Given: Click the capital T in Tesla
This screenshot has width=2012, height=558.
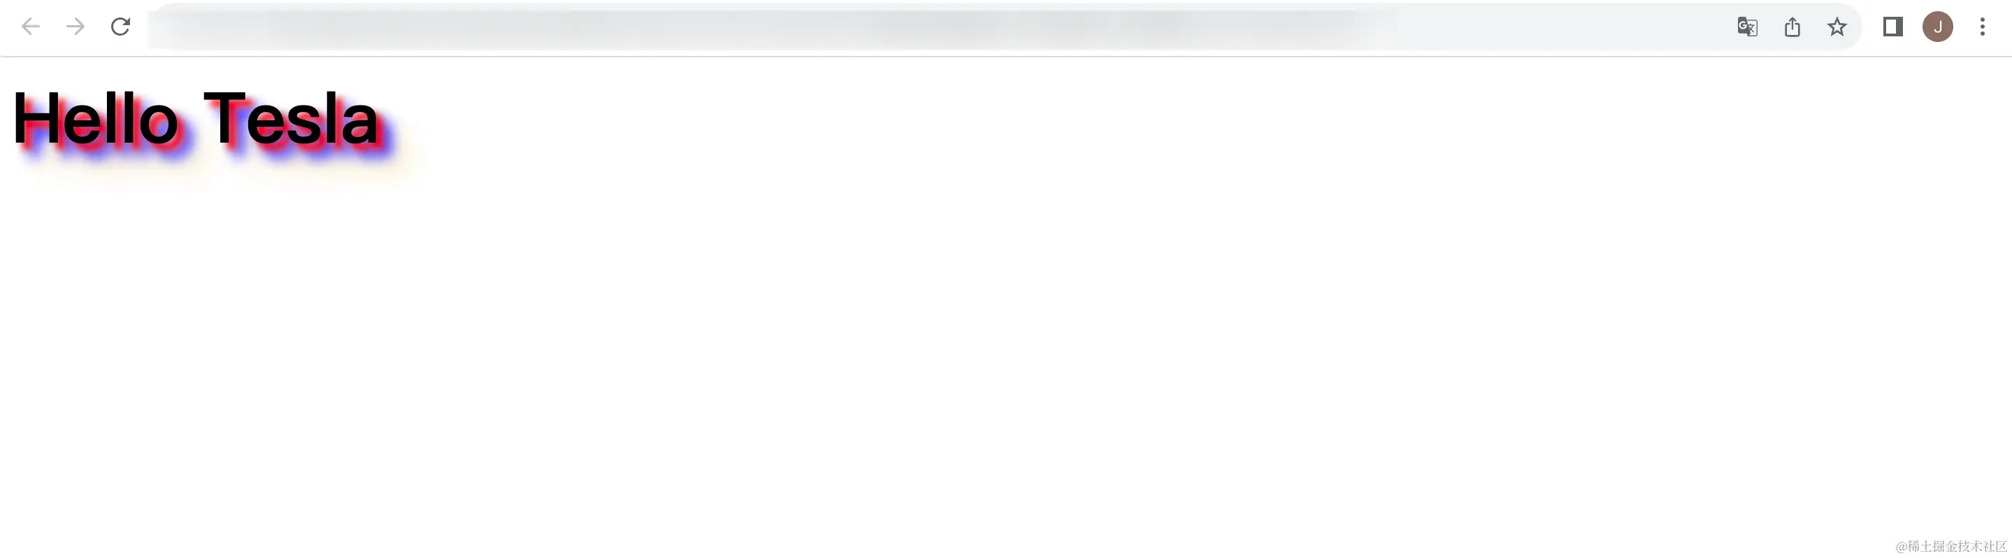Looking at the screenshot, I should (225, 119).
